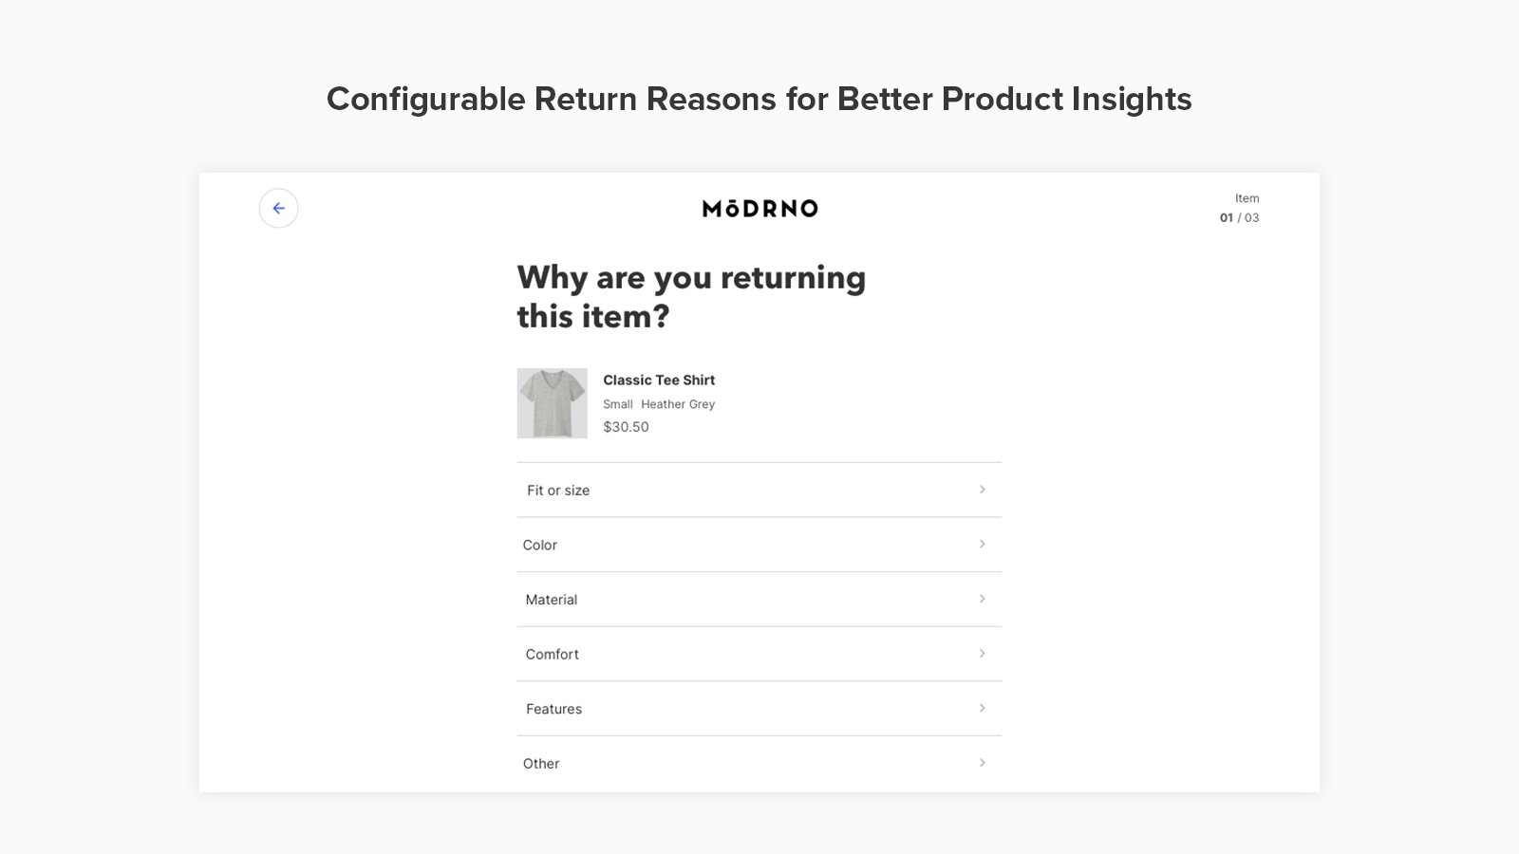Expand the Material row chevron
The image size is (1519, 854).
[982, 599]
